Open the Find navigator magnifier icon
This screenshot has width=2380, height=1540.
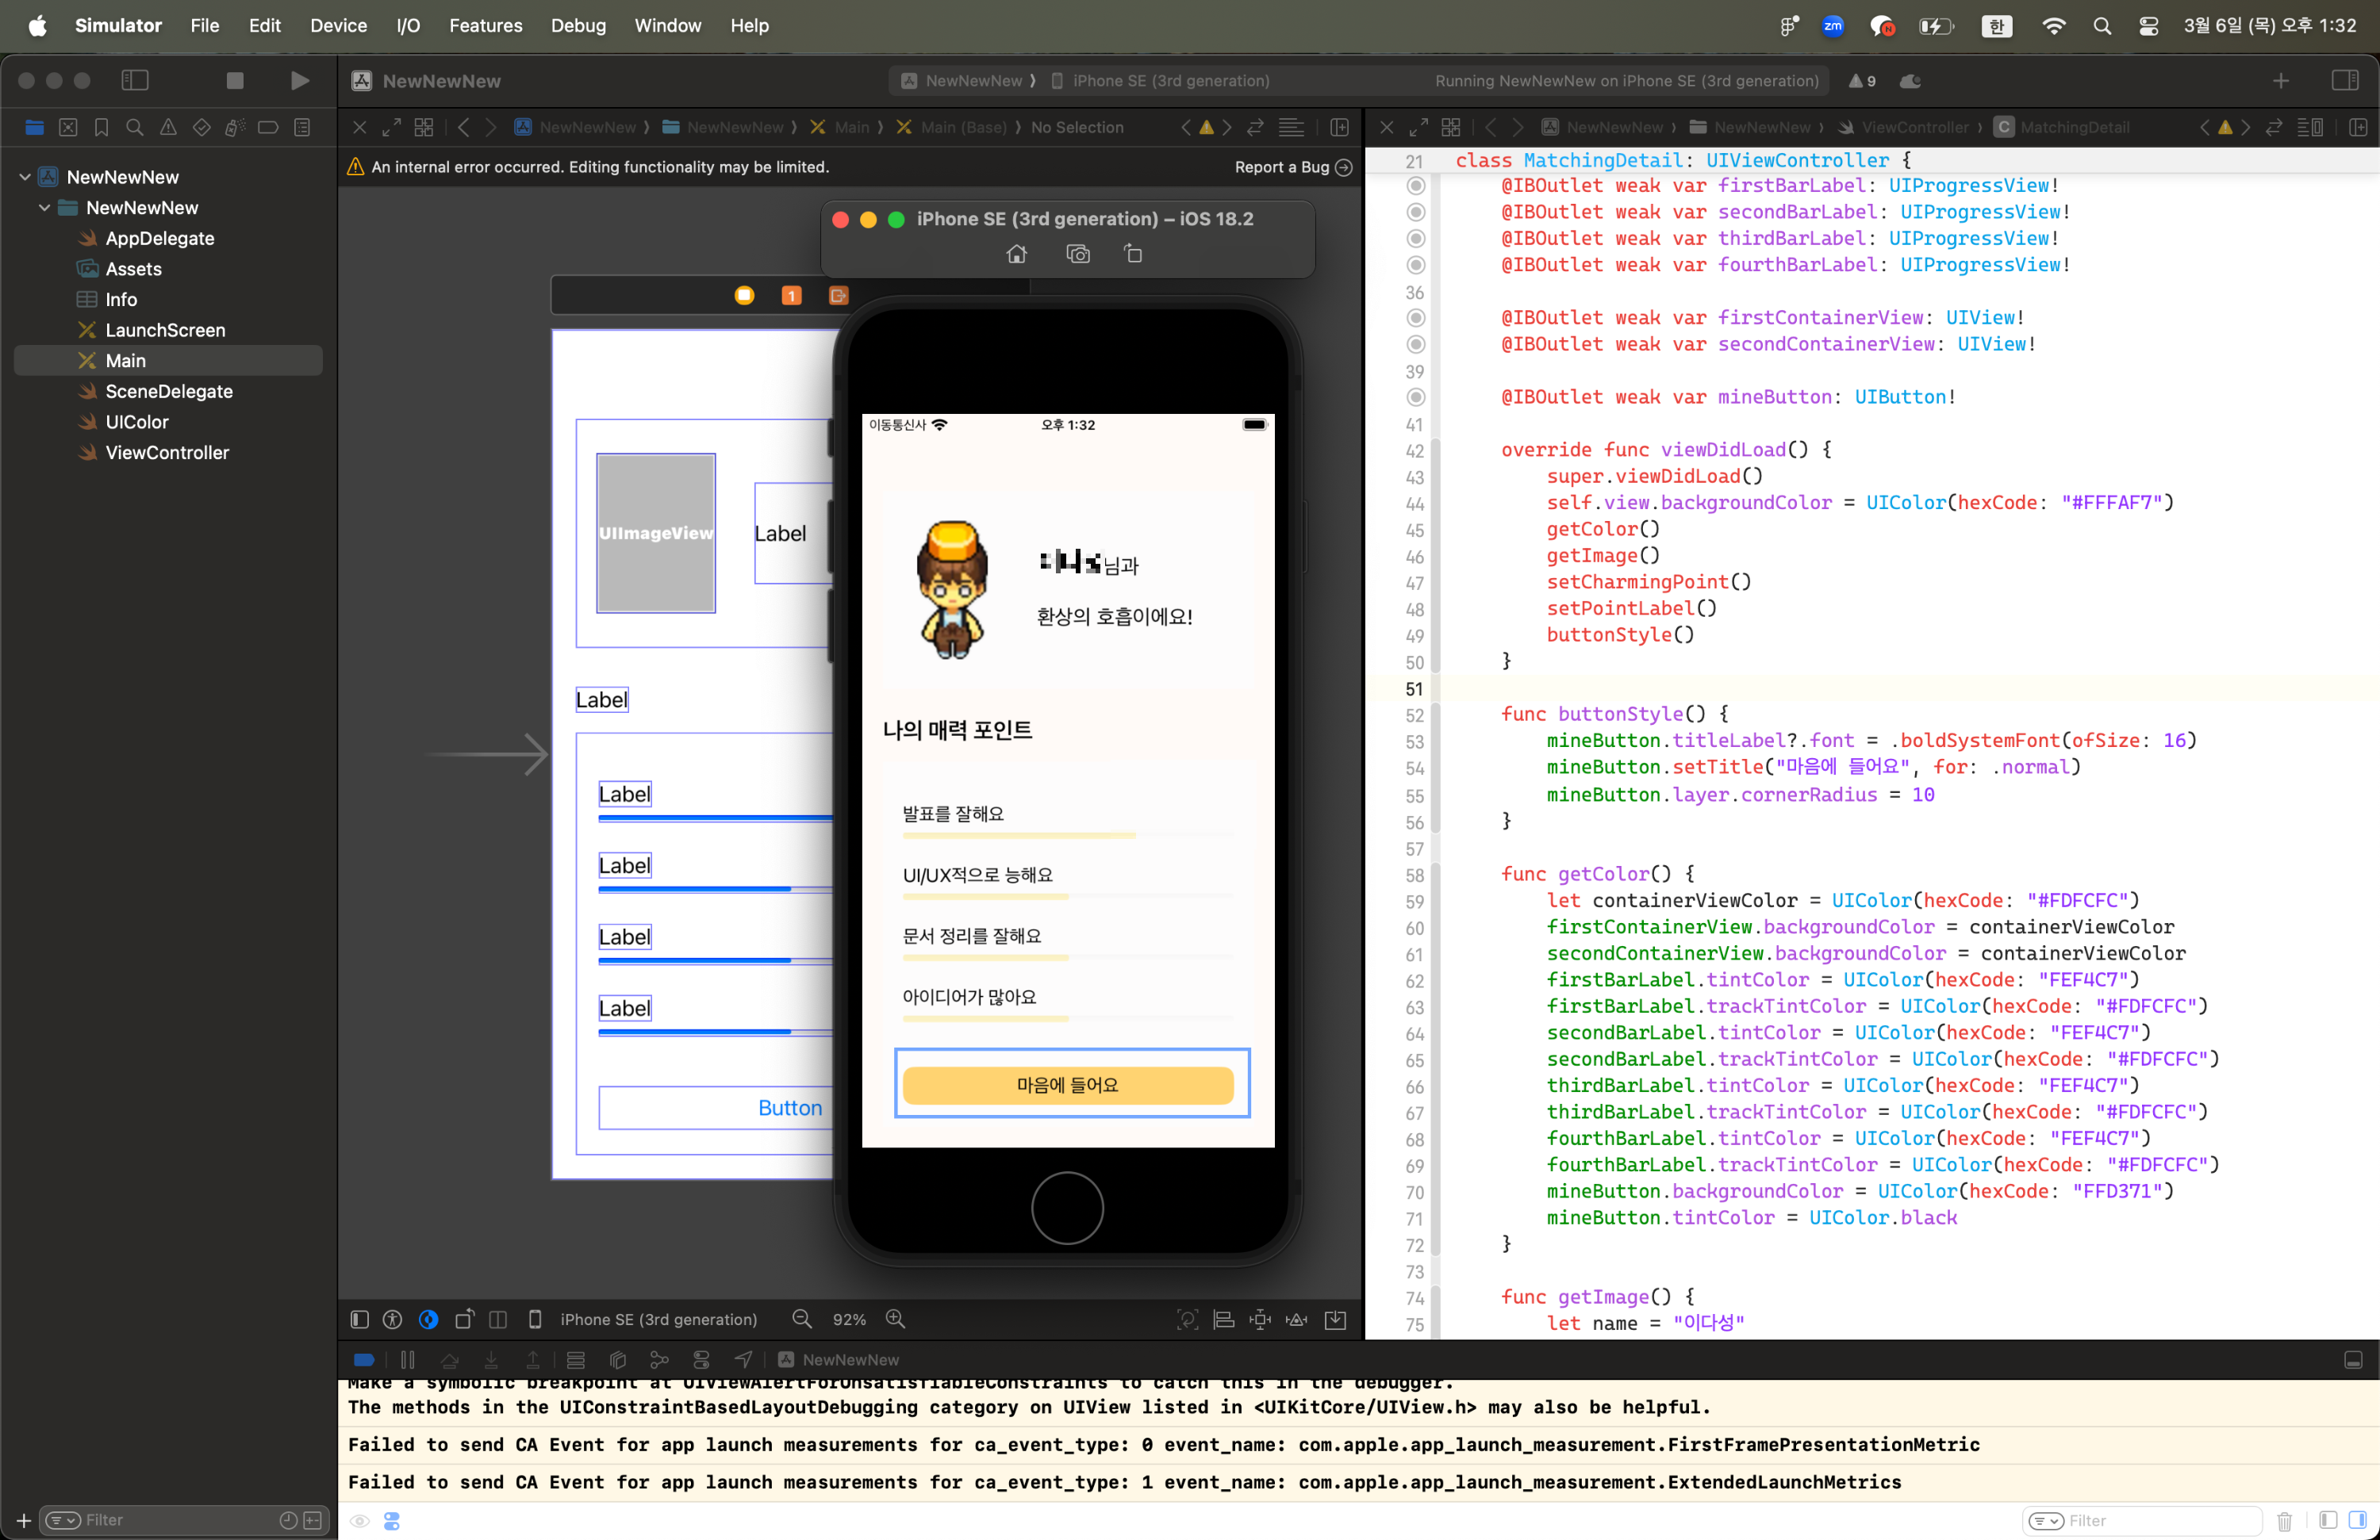coord(135,128)
